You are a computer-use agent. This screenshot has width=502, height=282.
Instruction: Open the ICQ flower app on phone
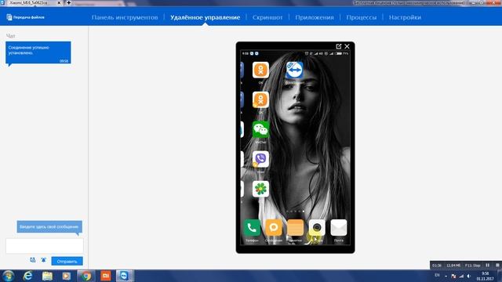[260, 189]
